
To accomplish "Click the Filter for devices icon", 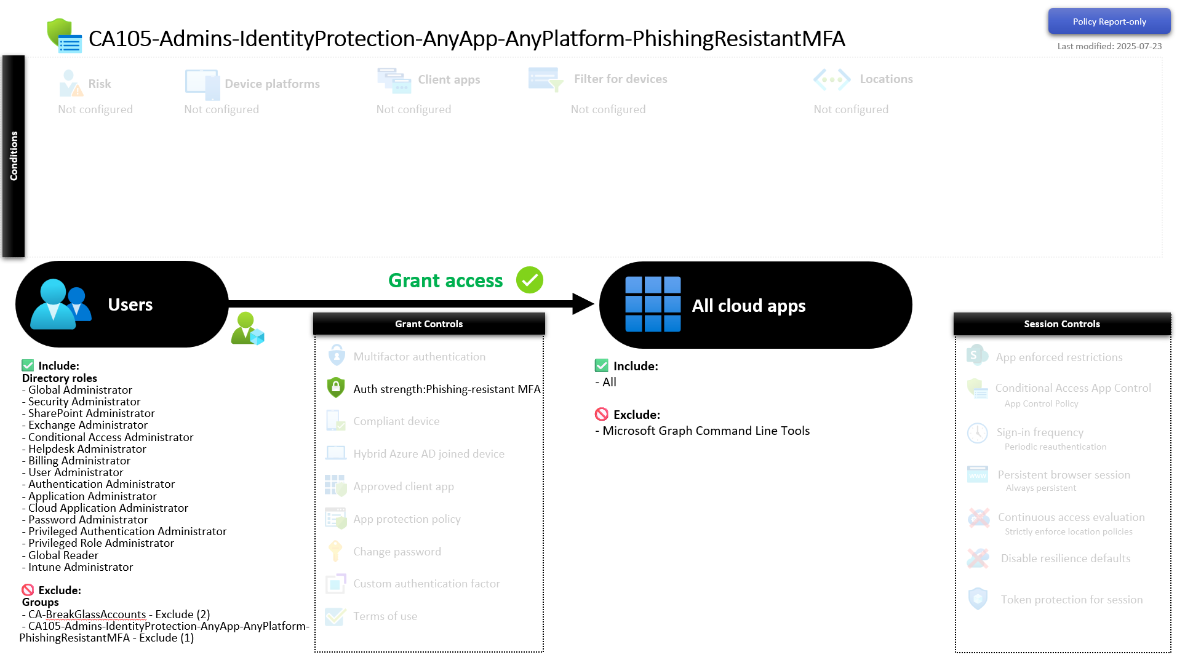I will pyautogui.click(x=545, y=80).
